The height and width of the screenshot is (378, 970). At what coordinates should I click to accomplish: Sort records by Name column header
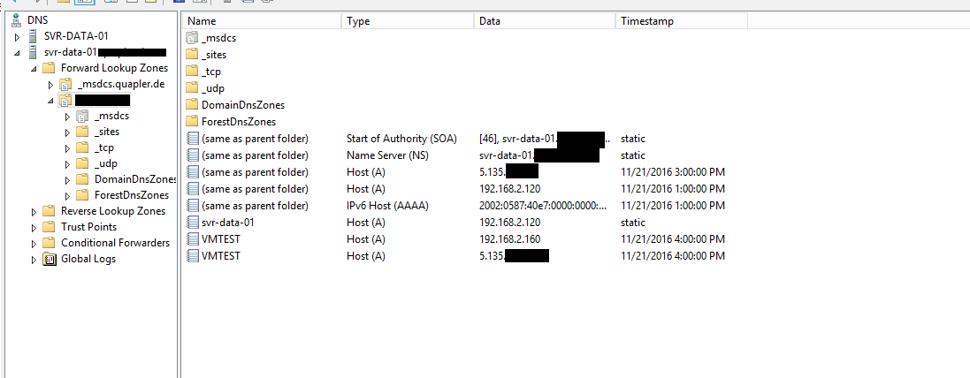263,21
